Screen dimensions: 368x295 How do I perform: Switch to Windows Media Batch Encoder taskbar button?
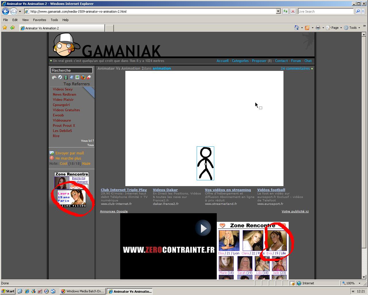point(83,291)
